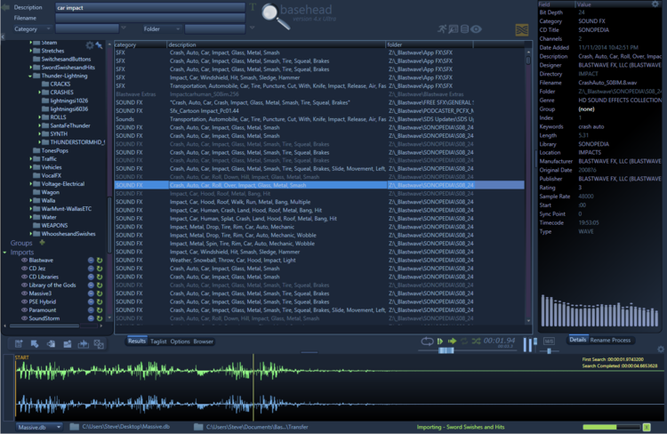
Task: Click the refresh icon next to Massive3
Action: pyautogui.click(x=100, y=293)
